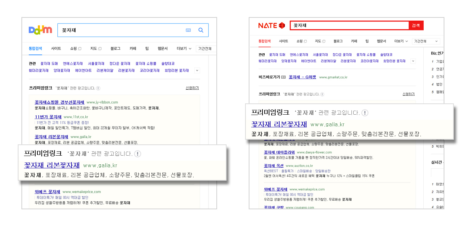Image resolution: width=472 pixels, height=226 pixels.
Task: Open the 웹문서 tab in Nate
Action: point(382,41)
